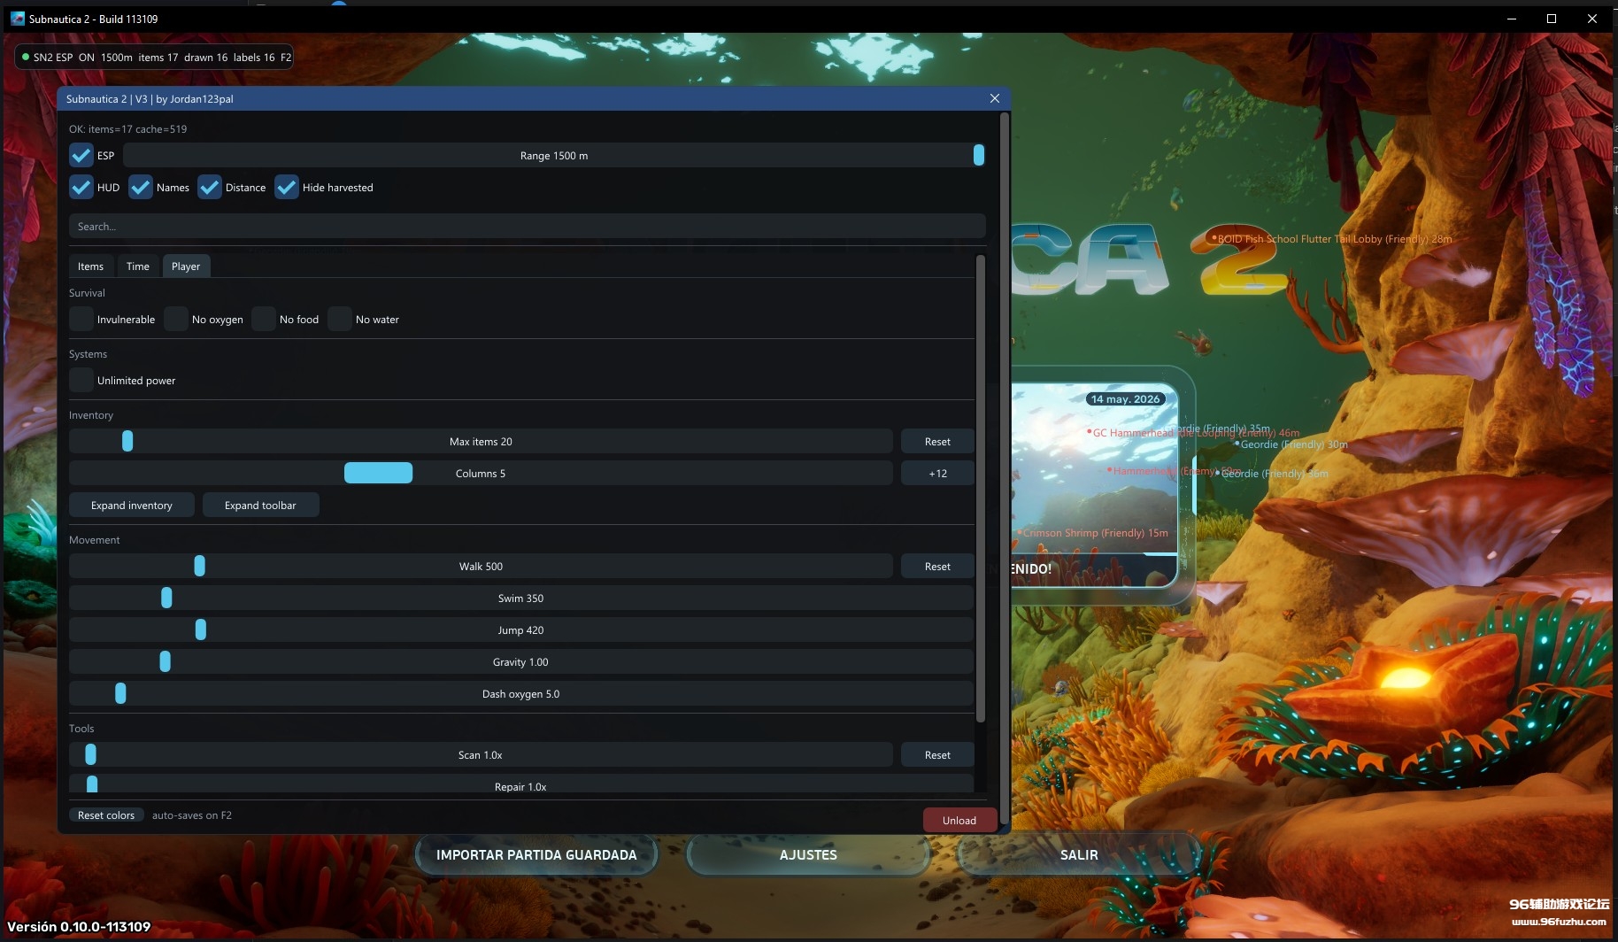Click the Scan 1.0x slider

481,755
